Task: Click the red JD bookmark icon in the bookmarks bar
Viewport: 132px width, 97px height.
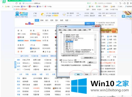Action: (30, 6)
